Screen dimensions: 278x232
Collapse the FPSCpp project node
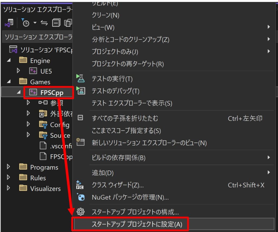(19, 92)
